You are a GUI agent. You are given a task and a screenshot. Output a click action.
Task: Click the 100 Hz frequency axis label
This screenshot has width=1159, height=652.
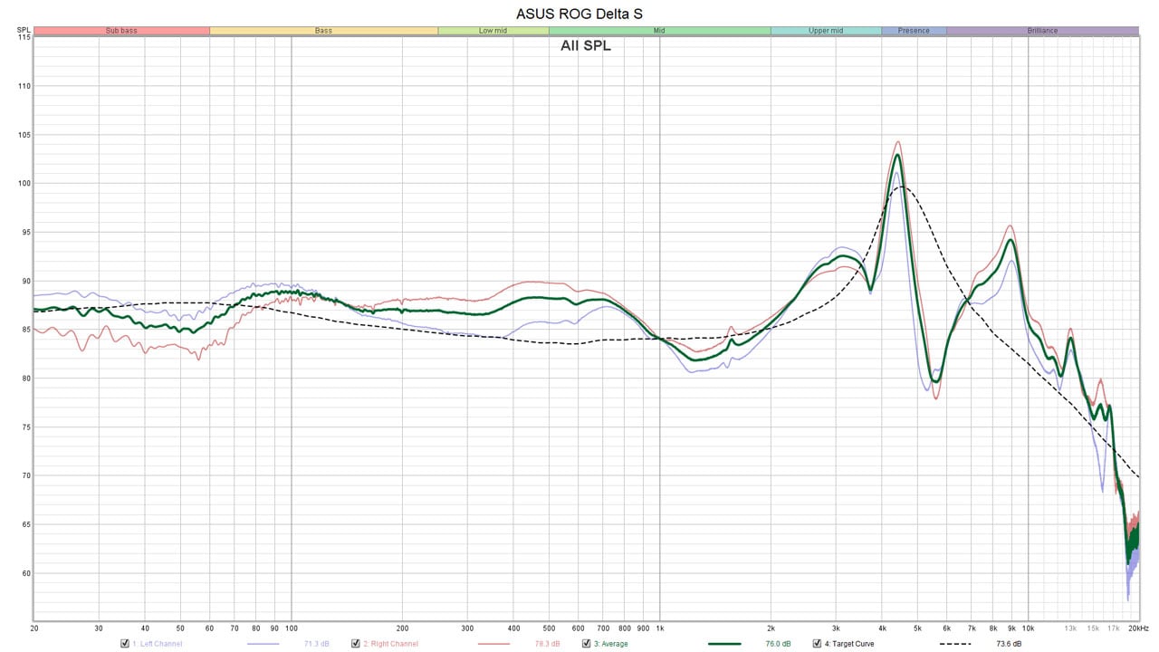291,628
